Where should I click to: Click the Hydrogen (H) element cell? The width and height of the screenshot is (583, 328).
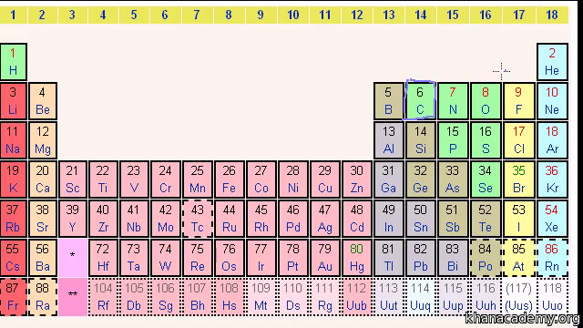(14, 62)
